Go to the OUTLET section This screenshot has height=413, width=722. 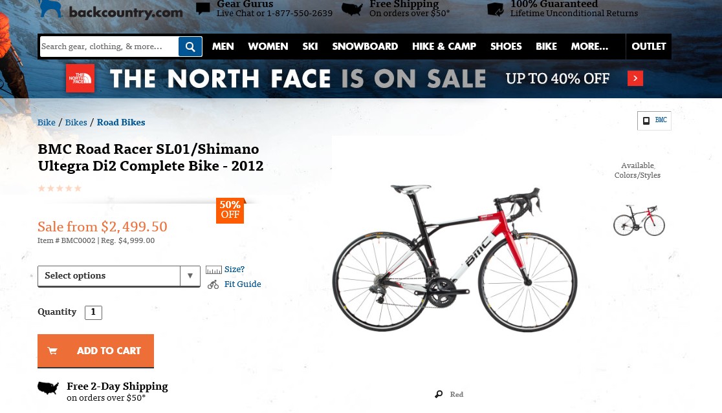coord(648,47)
